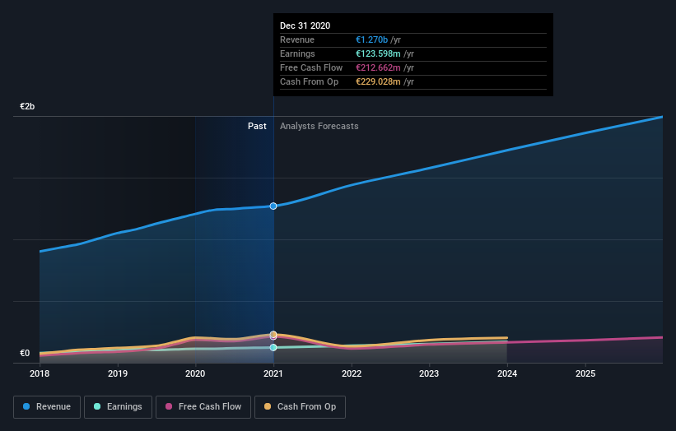Toggle the Earnings legend series
This screenshot has width=676, height=431.
point(118,407)
